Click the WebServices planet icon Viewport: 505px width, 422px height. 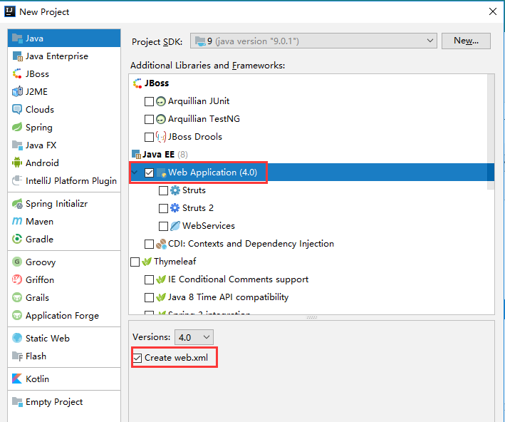pyautogui.click(x=175, y=226)
